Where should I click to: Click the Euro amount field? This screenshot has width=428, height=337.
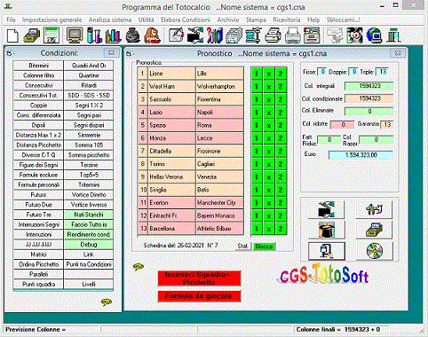coord(361,155)
